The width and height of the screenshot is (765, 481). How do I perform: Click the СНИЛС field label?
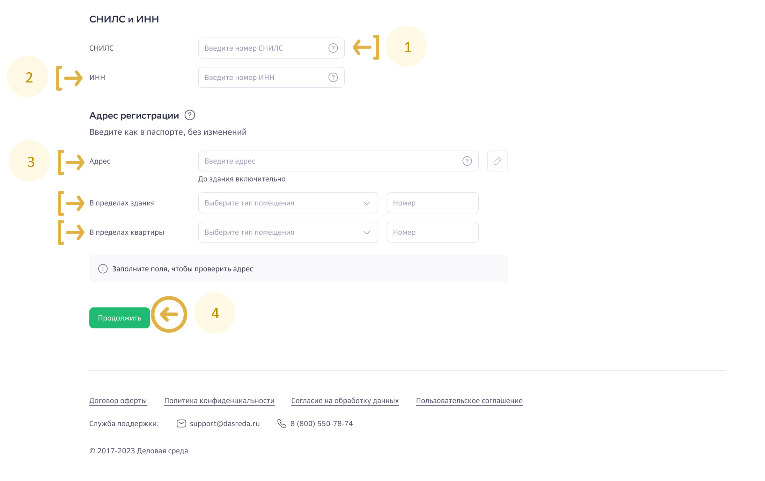coord(101,48)
